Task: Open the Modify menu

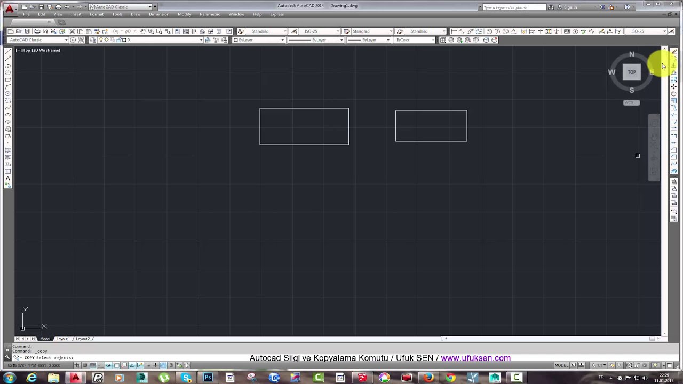Action: 184,14
